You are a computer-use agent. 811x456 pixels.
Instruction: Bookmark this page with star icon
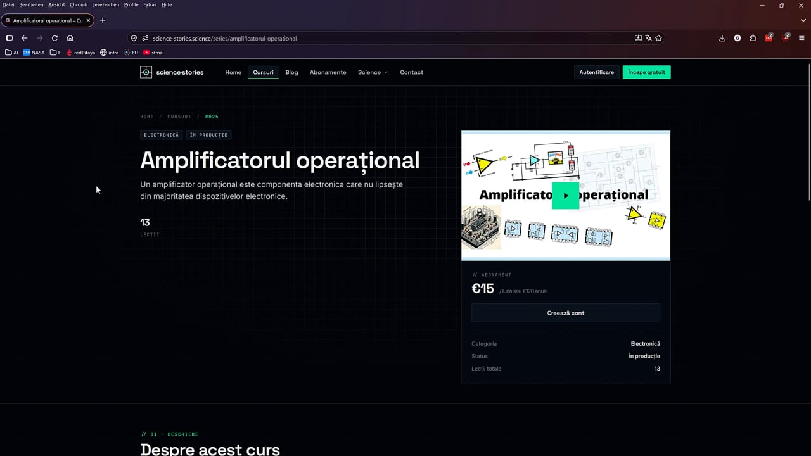pyautogui.click(x=658, y=38)
